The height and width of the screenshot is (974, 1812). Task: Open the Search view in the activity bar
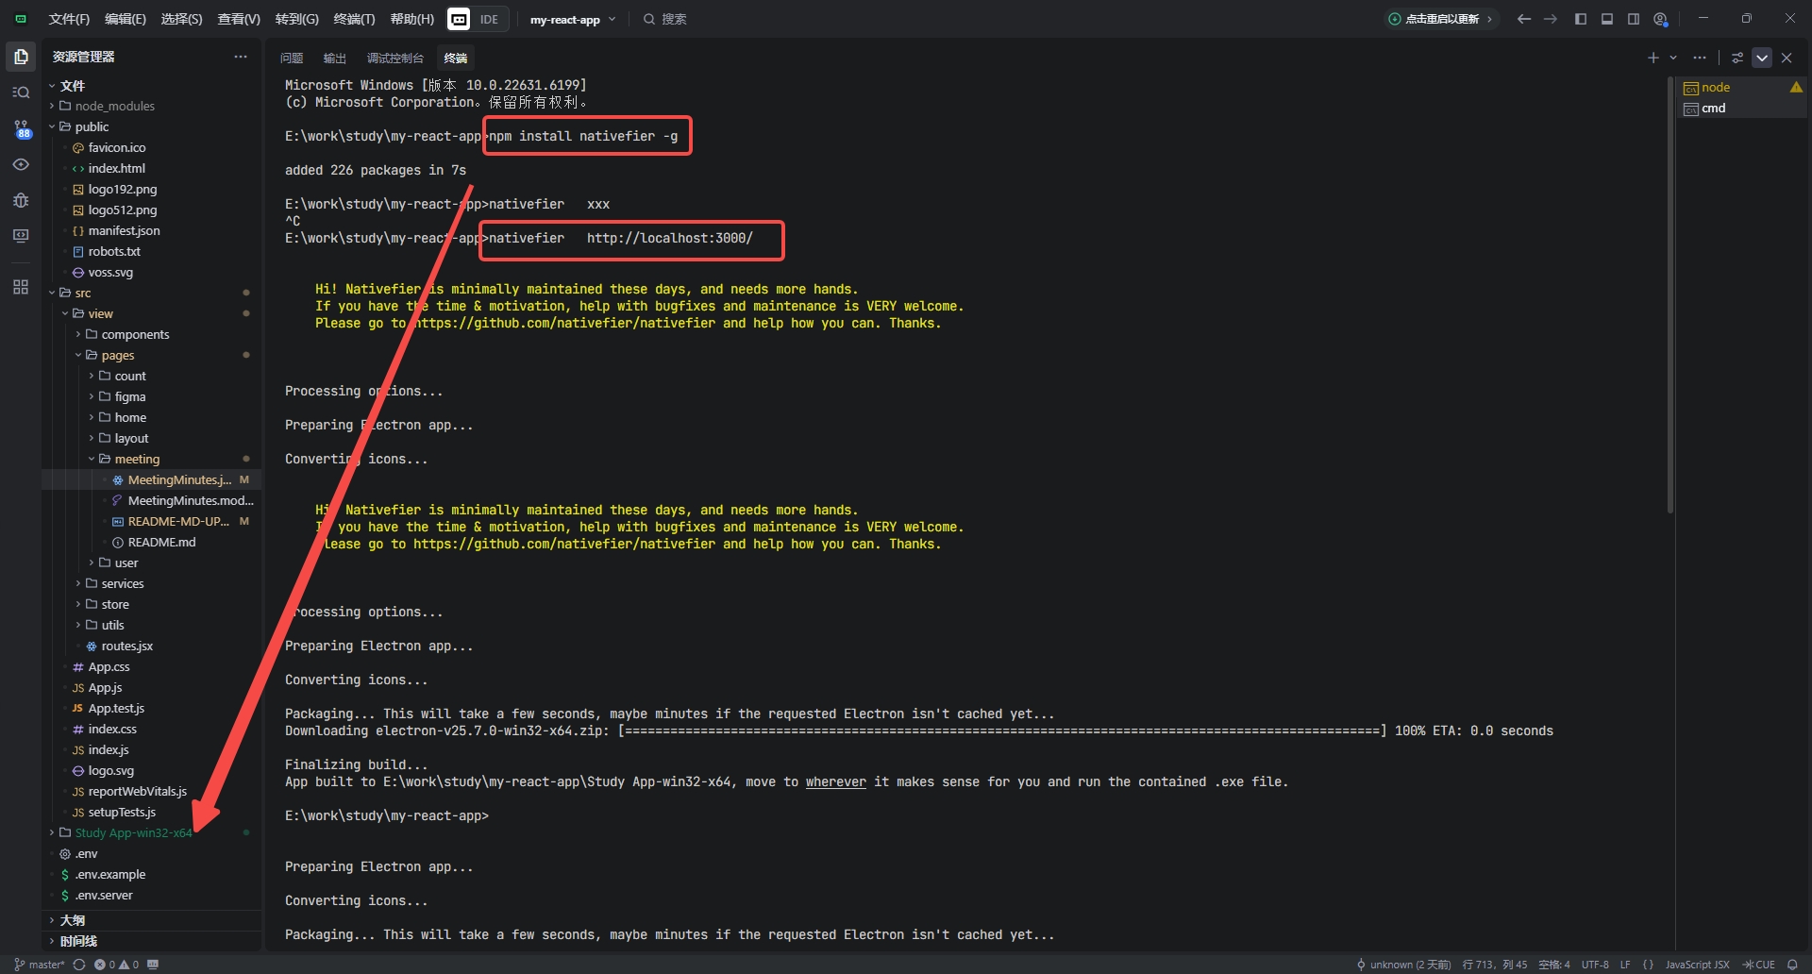21,92
